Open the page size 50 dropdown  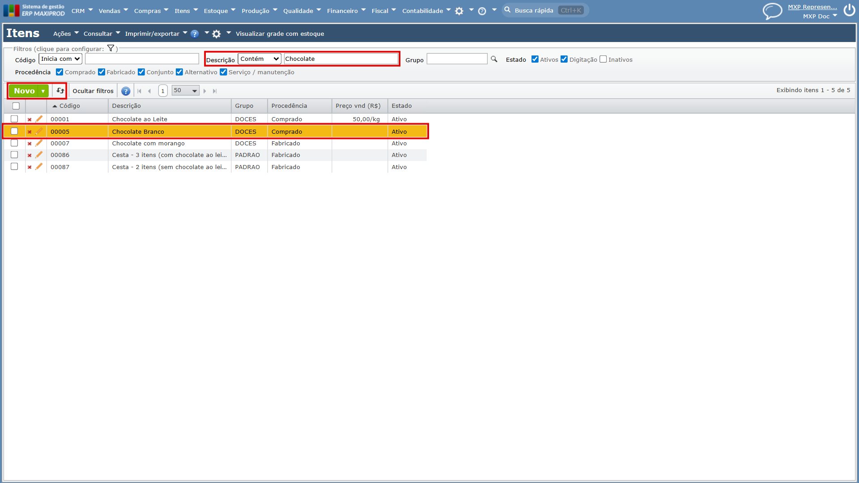coord(185,91)
